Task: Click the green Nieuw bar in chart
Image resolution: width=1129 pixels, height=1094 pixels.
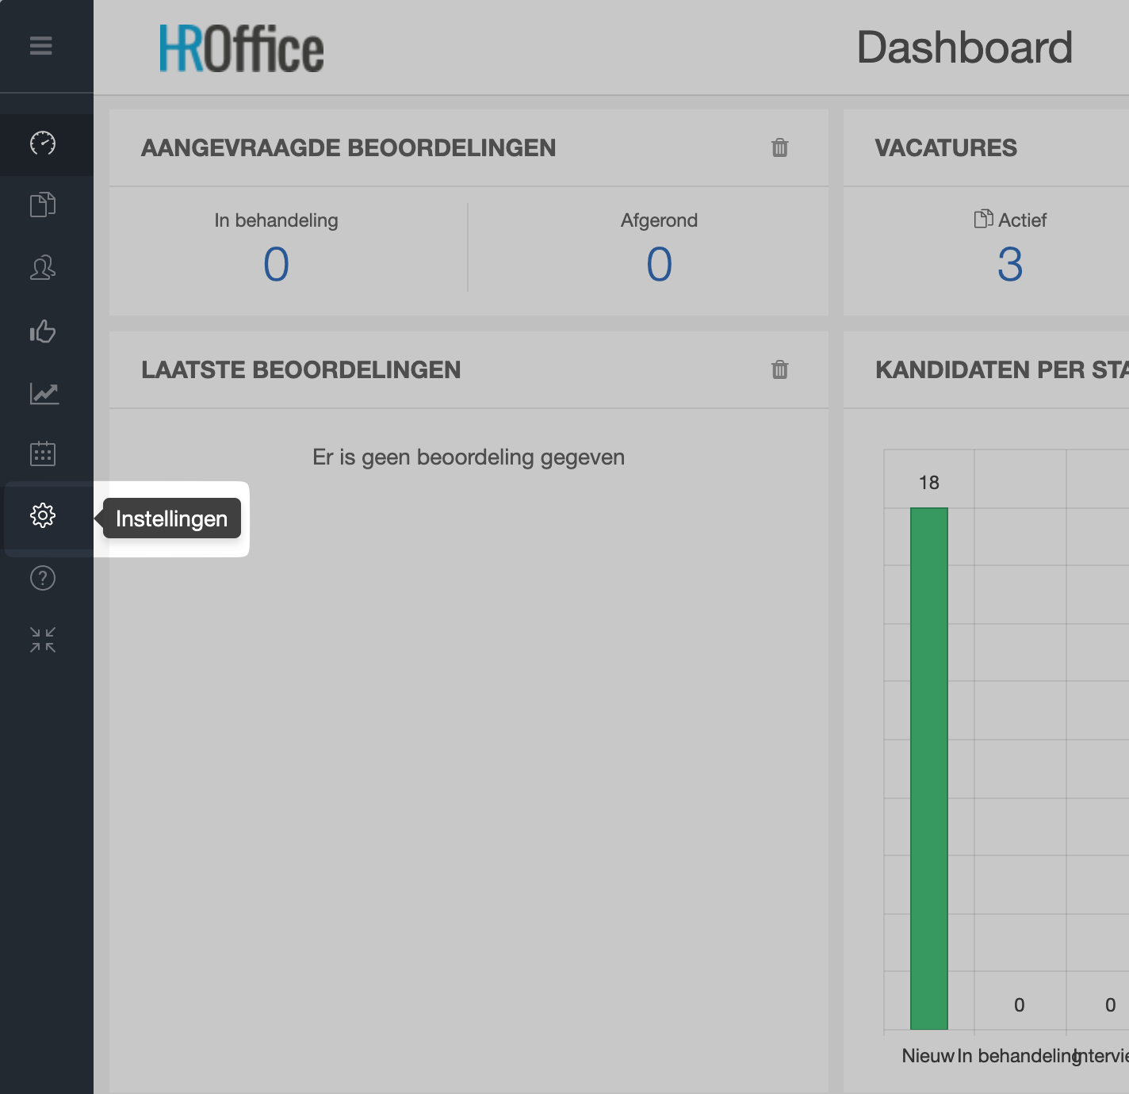Action: pyautogui.click(x=928, y=767)
